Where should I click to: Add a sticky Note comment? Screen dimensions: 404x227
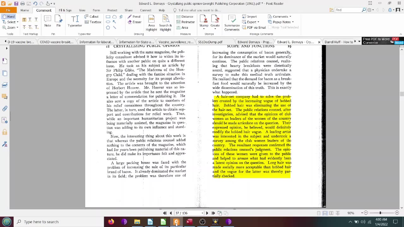pos(48,21)
